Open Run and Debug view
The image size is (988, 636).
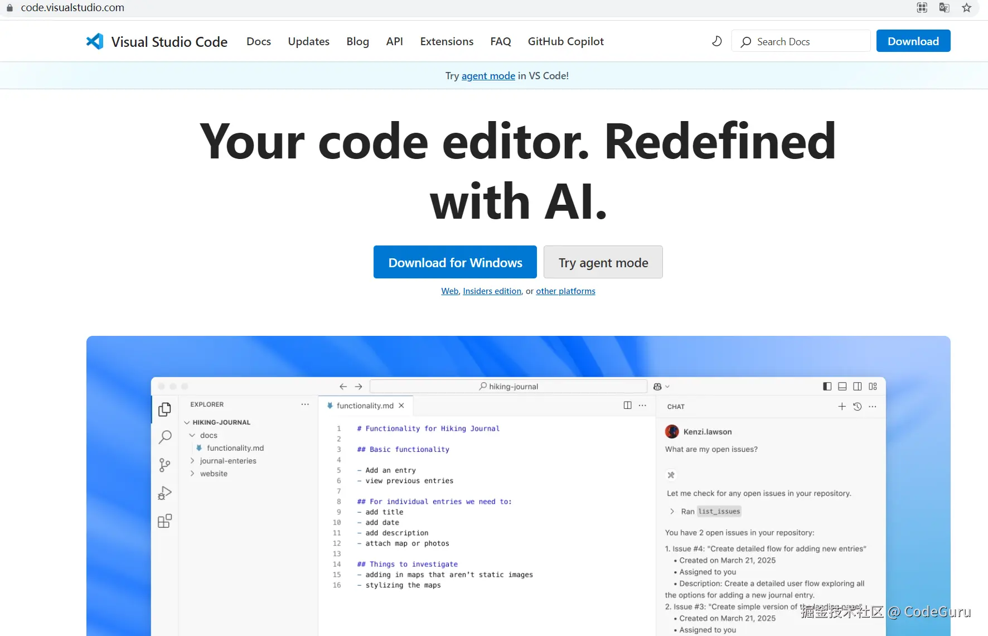coord(164,493)
